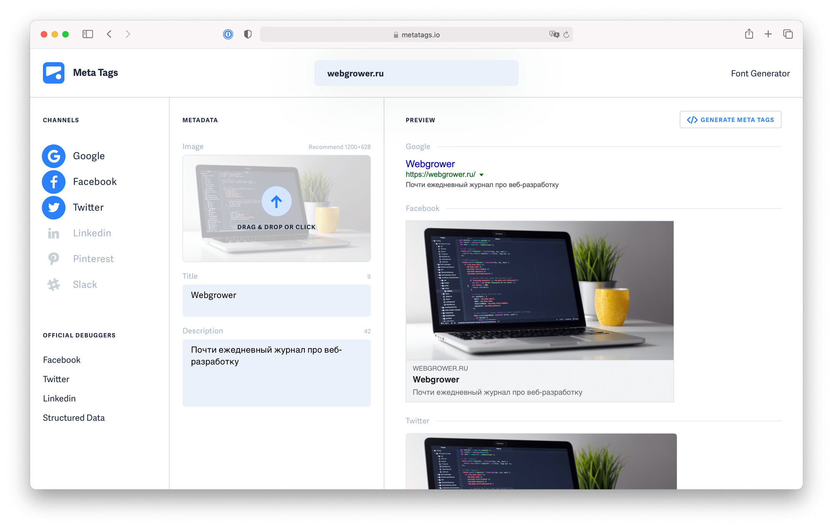
Task: Select the Slack channel label
Action: coord(85,284)
